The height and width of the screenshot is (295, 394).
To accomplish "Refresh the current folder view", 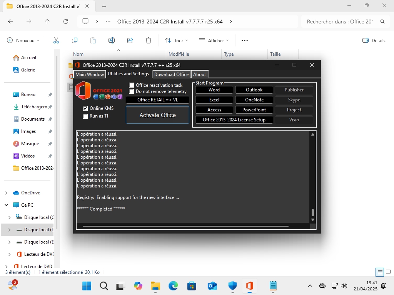I will [x=66, y=22].
